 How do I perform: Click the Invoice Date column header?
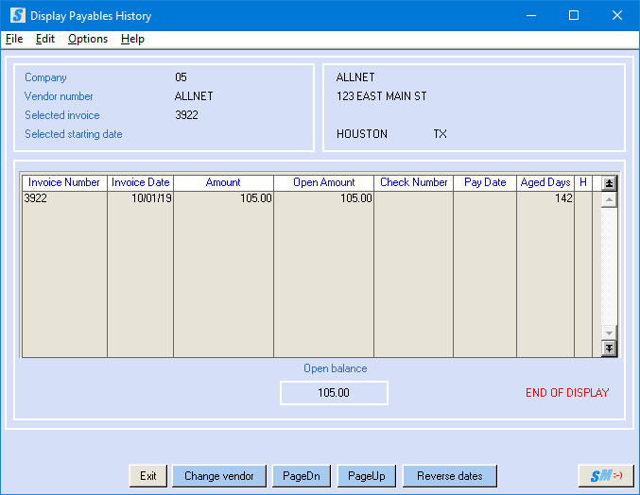pos(141,182)
